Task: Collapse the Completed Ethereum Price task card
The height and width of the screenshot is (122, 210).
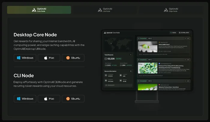Action: [x=139, y=60]
